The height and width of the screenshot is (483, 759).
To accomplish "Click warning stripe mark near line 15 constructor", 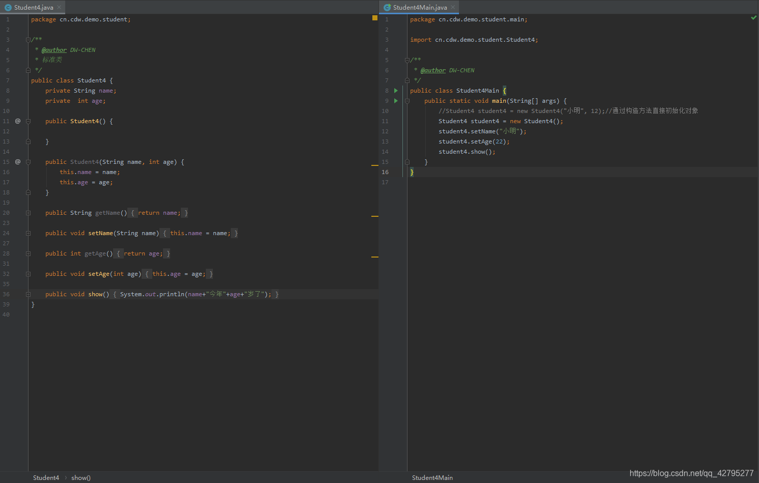I will click(x=375, y=165).
